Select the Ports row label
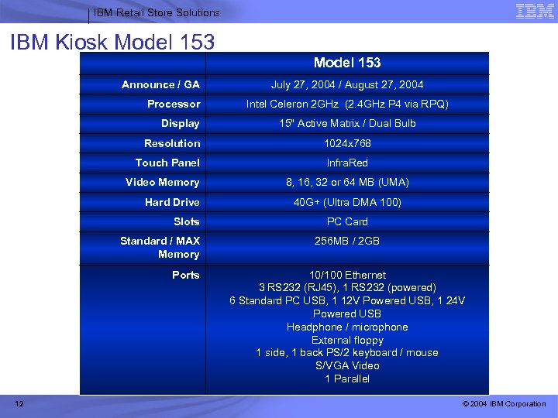The height and width of the screenshot is (418, 558). point(186,275)
